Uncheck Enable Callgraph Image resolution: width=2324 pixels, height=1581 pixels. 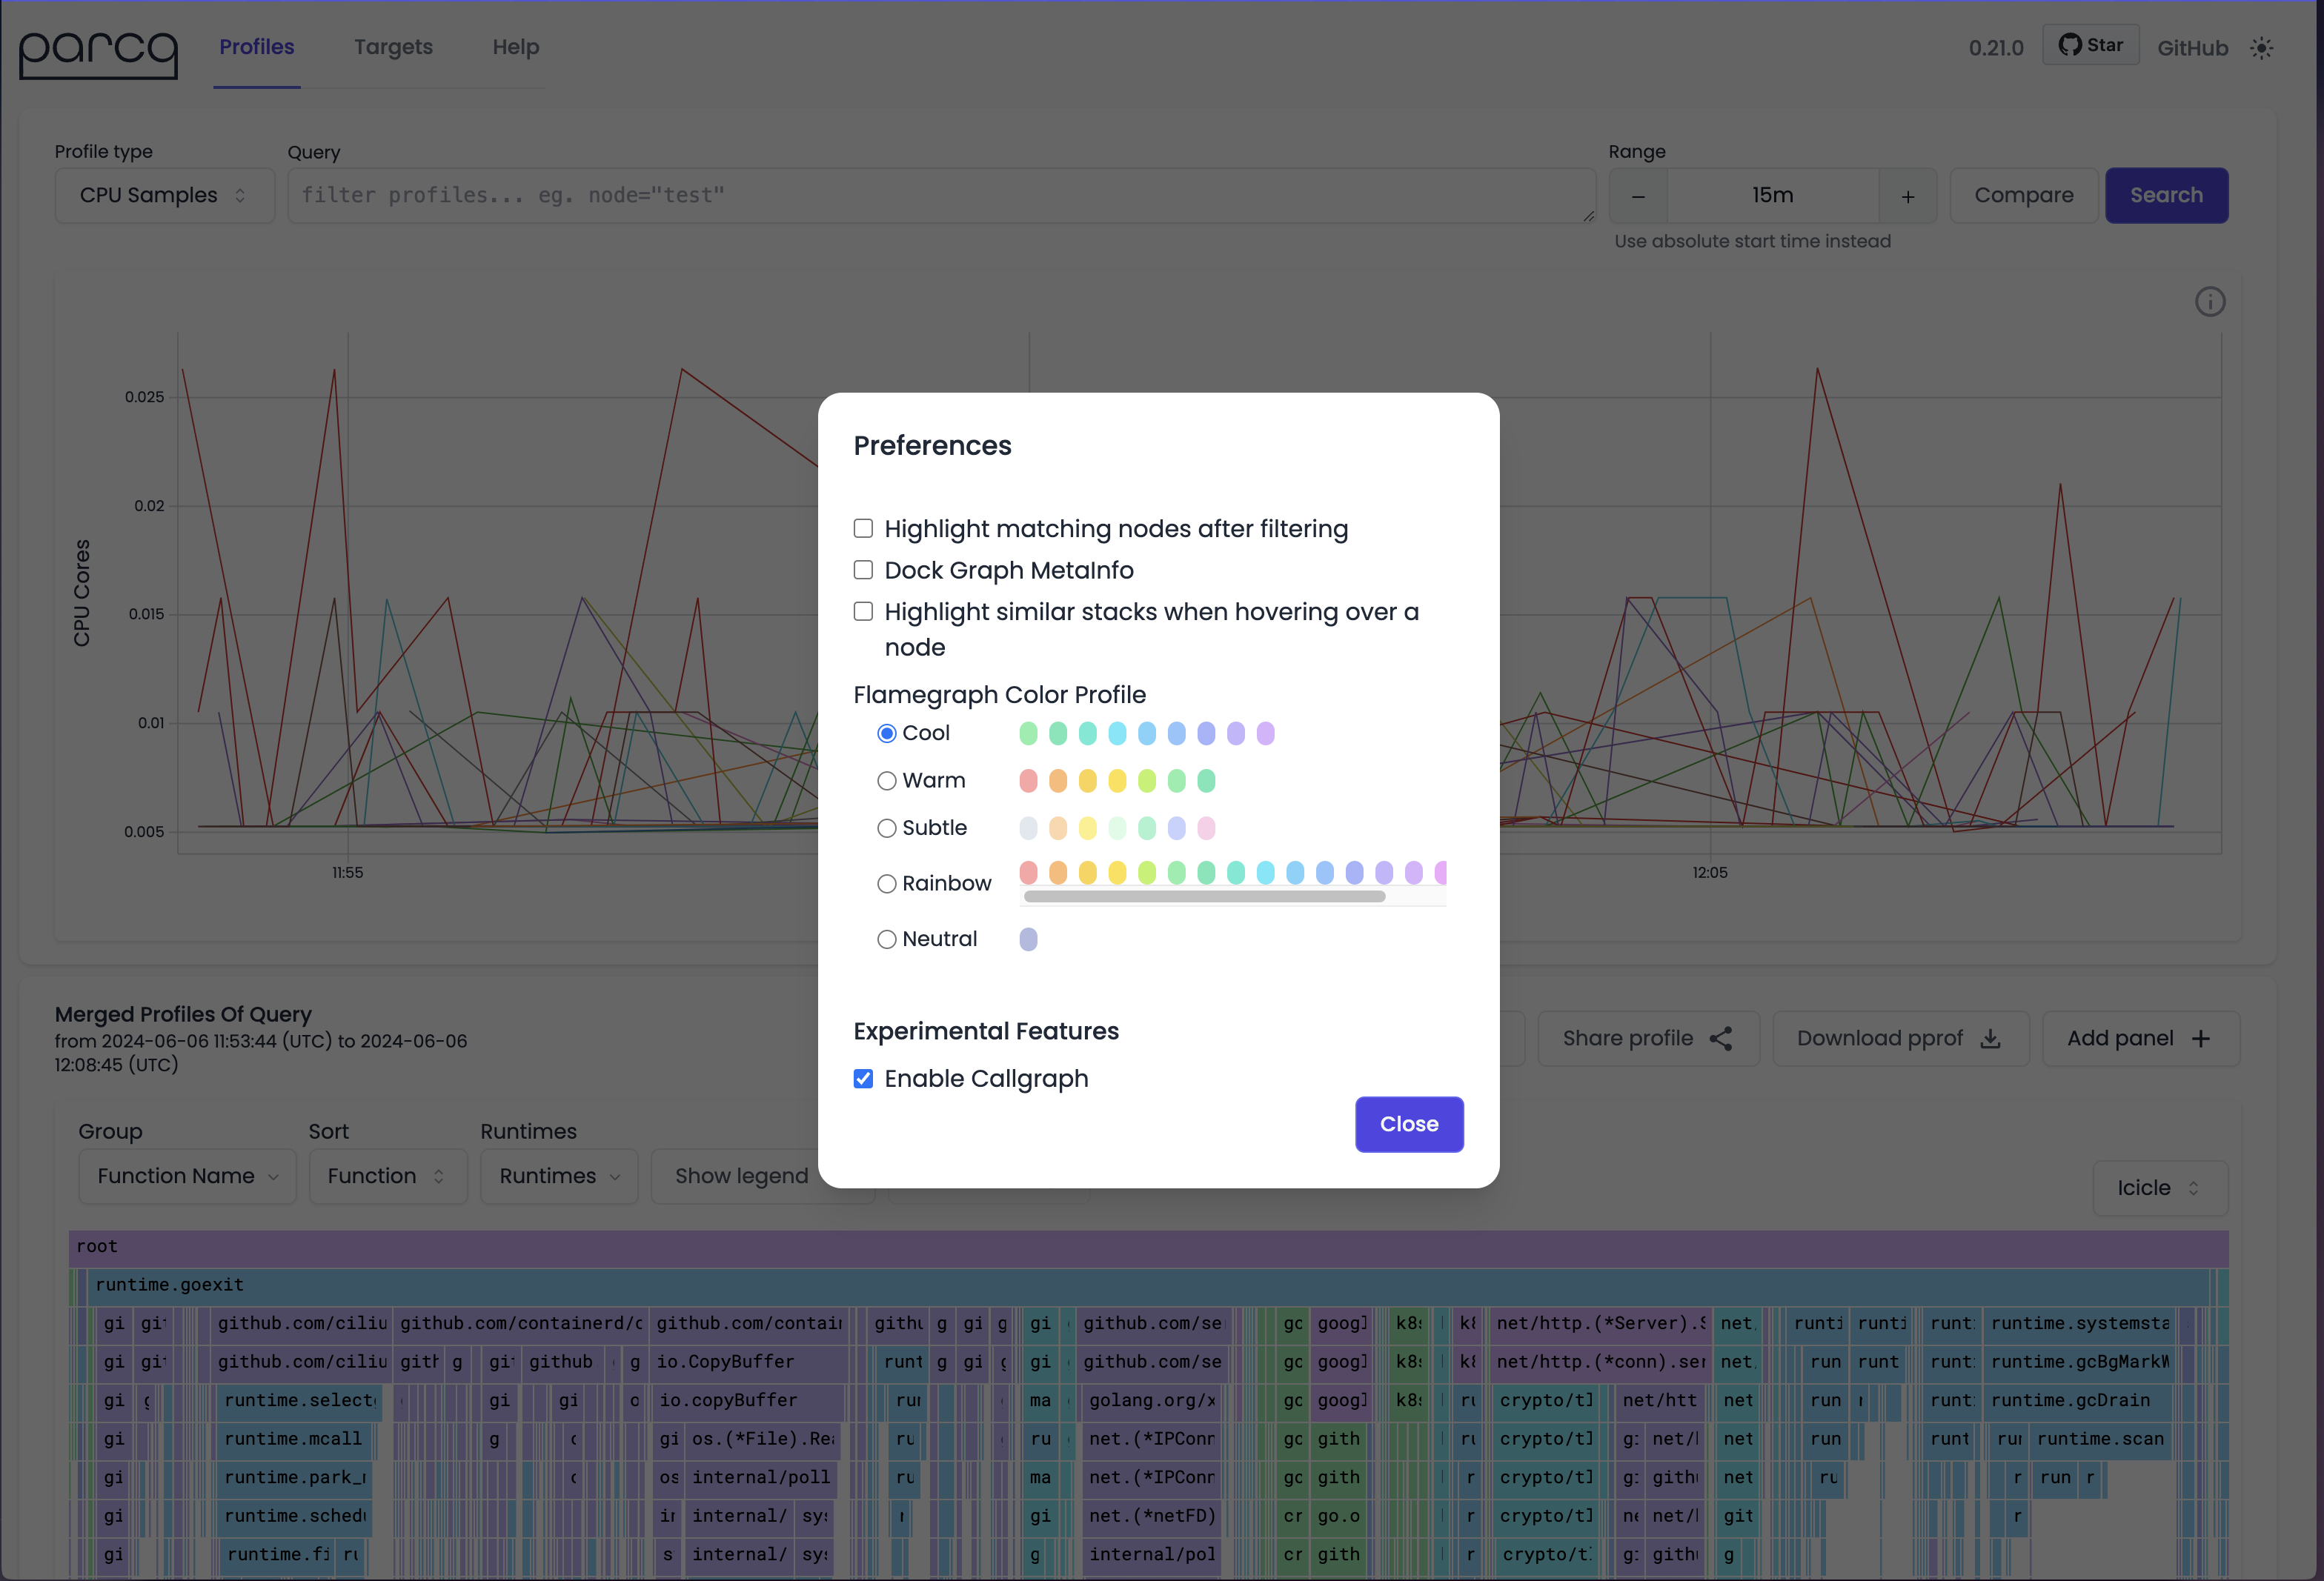coord(863,1078)
